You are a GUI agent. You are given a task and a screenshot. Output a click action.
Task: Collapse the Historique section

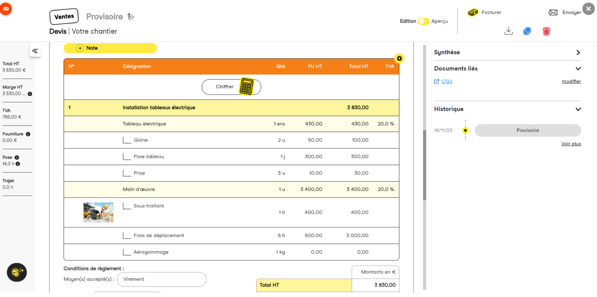point(578,109)
